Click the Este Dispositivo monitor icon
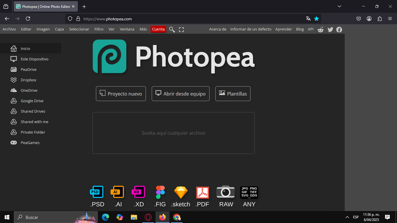The width and height of the screenshot is (397, 223). coord(14,59)
